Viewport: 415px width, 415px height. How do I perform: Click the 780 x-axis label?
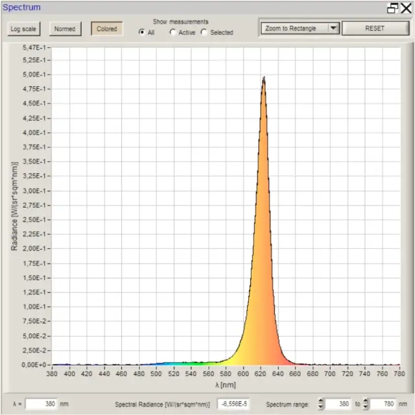pyautogui.click(x=399, y=373)
